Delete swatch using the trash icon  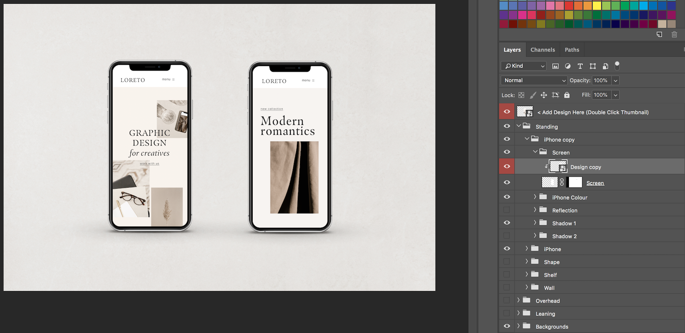[674, 35]
